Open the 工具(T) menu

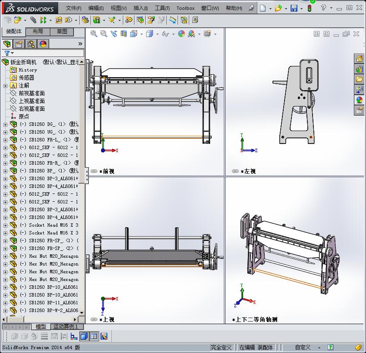(162, 8)
